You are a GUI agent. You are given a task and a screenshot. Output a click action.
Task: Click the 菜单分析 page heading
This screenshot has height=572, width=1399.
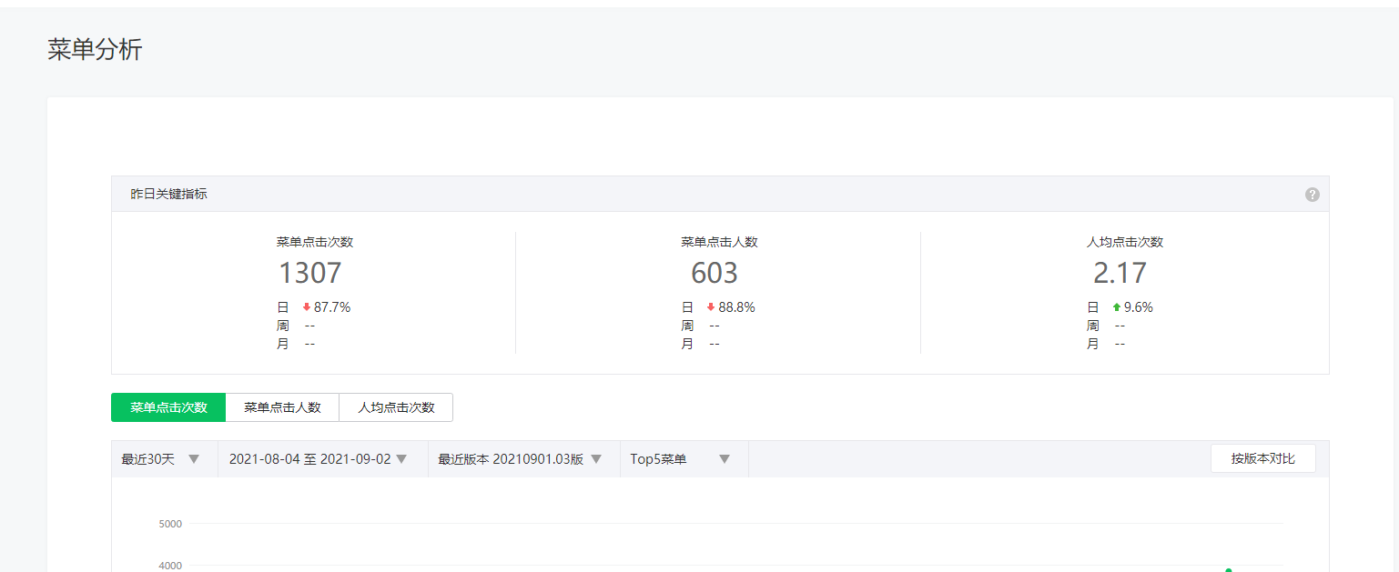click(x=95, y=50)
